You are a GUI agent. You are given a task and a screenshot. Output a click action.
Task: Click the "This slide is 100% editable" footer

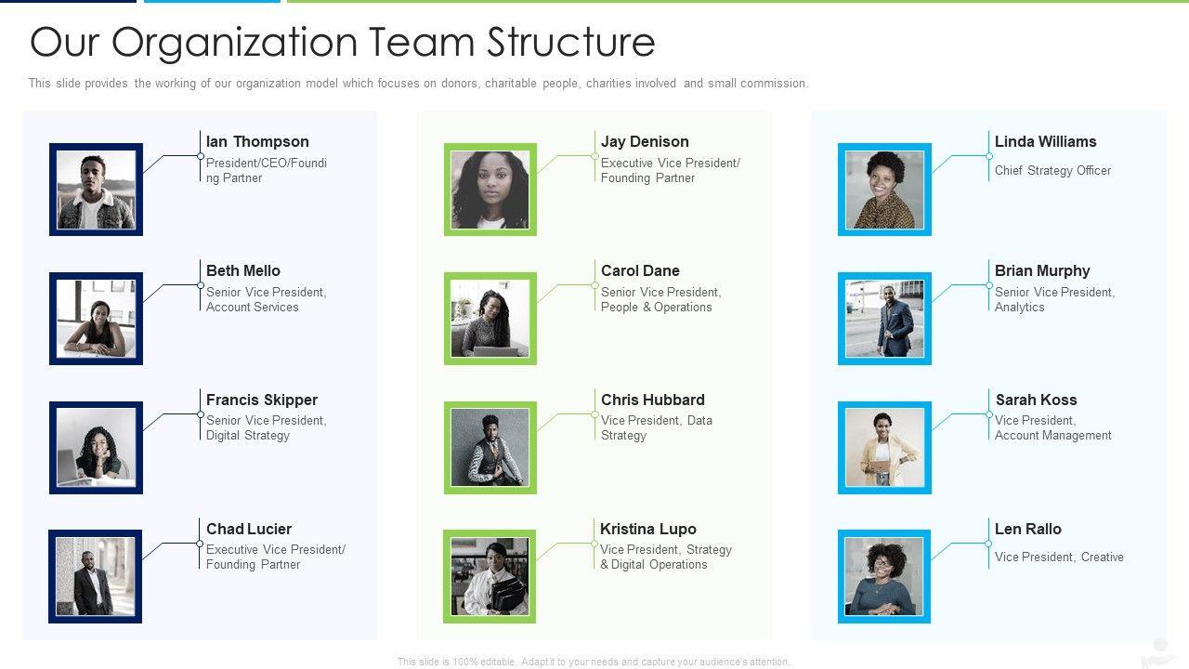coord(594,662)
